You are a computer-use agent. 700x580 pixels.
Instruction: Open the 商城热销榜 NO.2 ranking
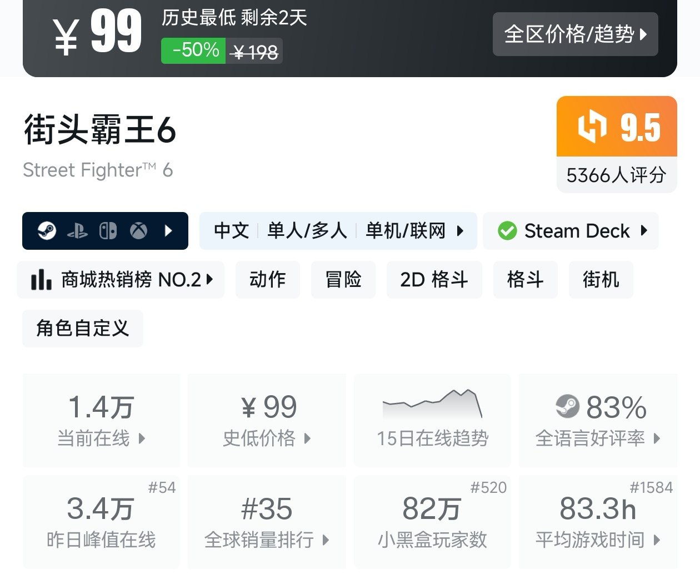tap(121, 280)
